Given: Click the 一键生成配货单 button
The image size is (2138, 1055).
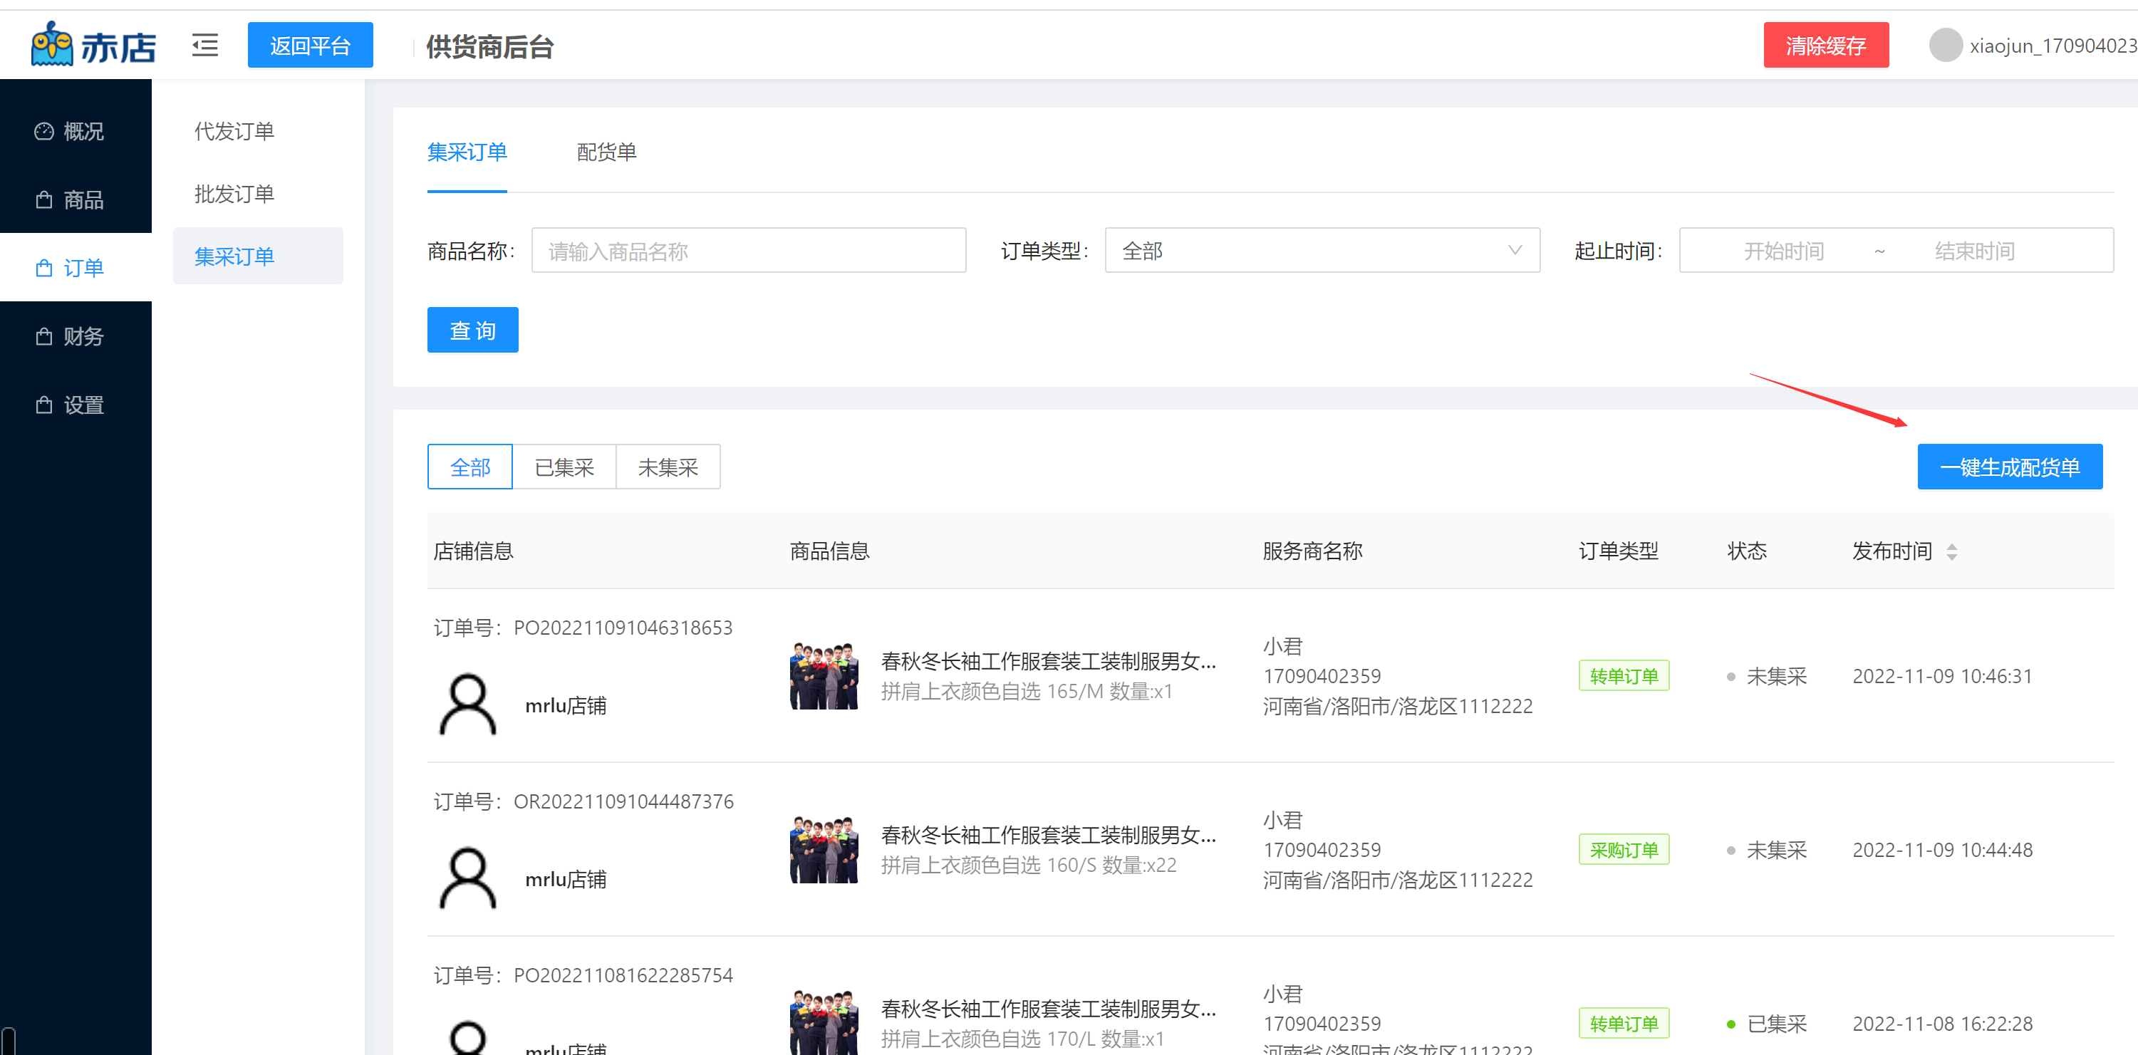Looking at the screenshot, I should tap(2009, 467).
